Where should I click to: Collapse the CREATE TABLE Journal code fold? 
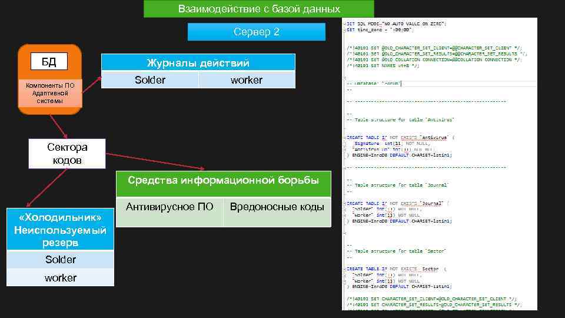point(344,203)
